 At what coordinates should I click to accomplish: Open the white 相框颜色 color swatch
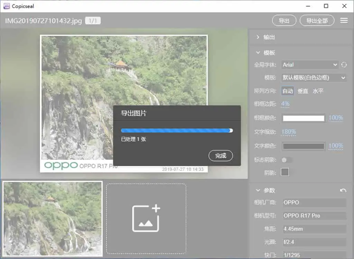point(304,118)
